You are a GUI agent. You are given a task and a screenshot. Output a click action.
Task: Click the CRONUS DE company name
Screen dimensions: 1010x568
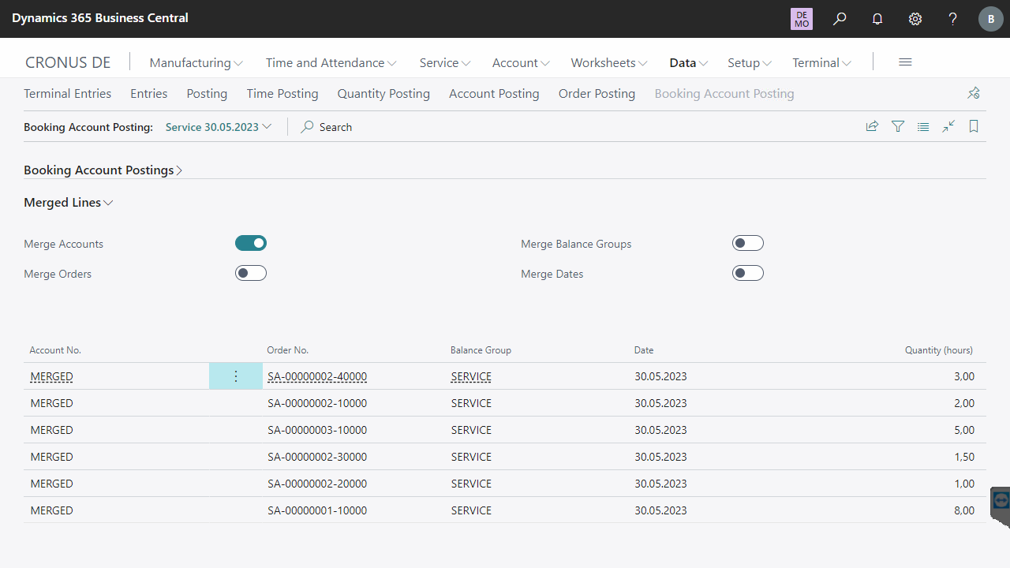click(x=68, y=62)
